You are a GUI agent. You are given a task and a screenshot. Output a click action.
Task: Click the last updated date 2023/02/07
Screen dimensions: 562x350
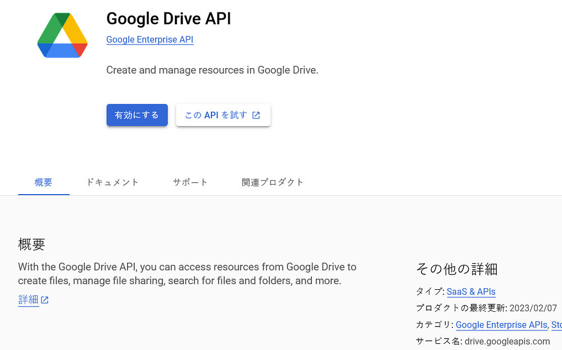tap(533, 308)
